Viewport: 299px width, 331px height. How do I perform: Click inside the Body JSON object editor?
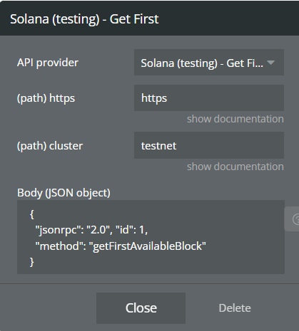151,237
